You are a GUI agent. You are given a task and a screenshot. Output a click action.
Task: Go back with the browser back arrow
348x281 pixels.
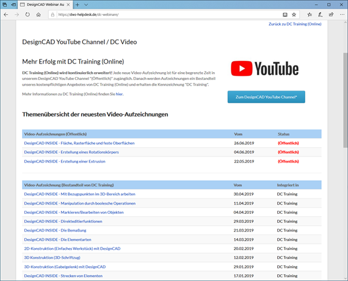[6, 15]
